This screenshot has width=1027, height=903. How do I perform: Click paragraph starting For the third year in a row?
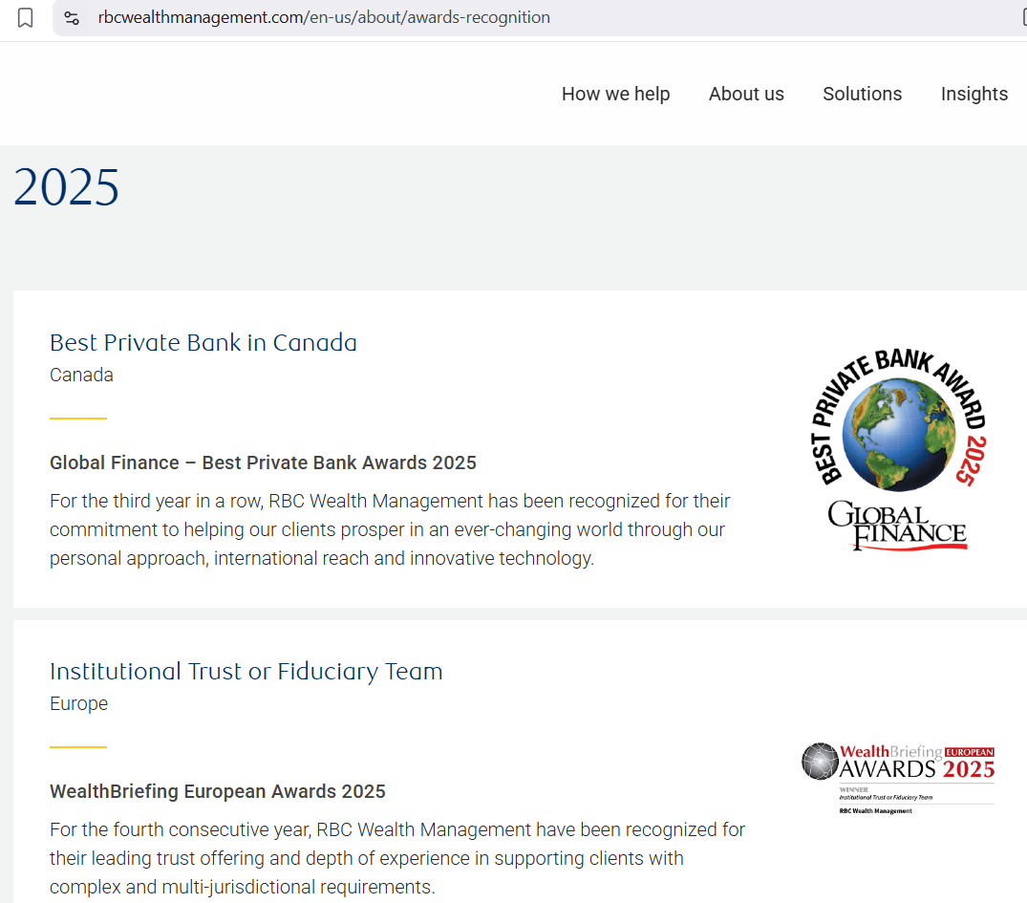point(390,529)
